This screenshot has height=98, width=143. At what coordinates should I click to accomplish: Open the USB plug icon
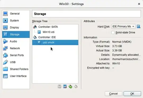click(5, 62)
